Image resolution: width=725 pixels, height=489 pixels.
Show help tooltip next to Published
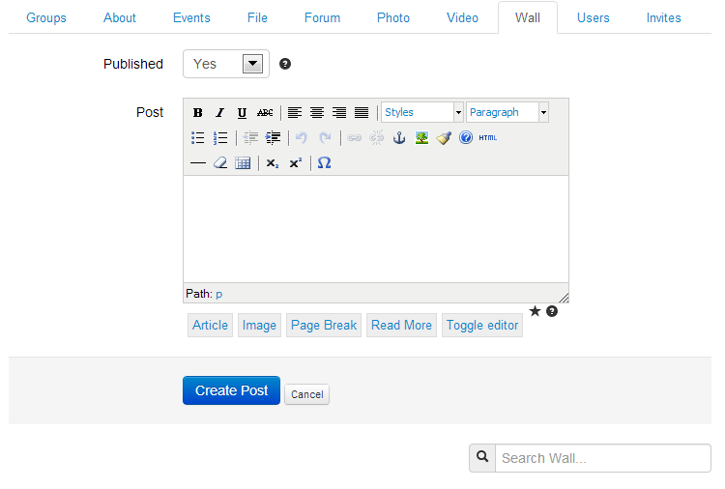point(285,64)
